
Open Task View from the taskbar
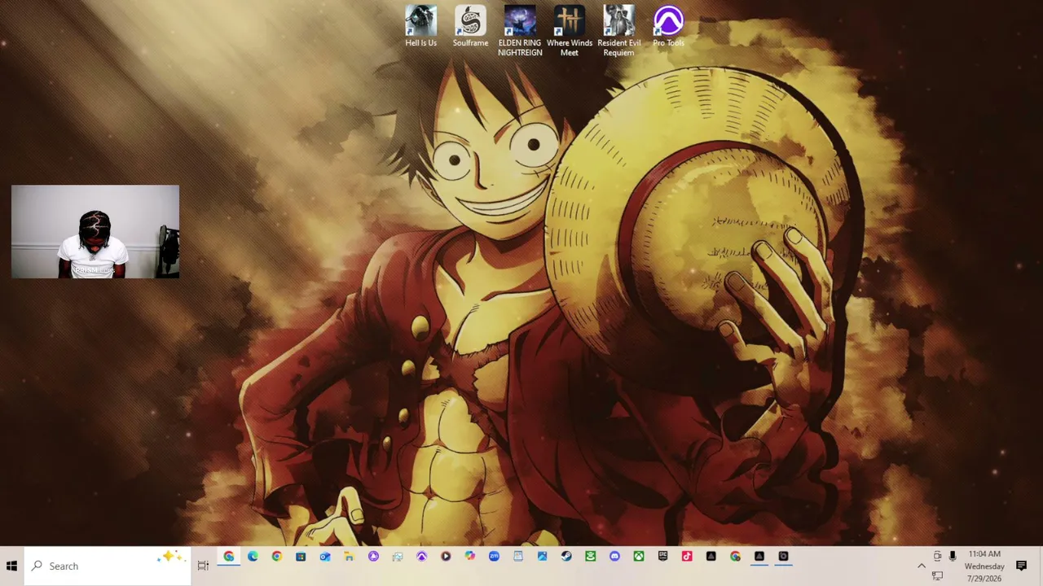point(203,566)
